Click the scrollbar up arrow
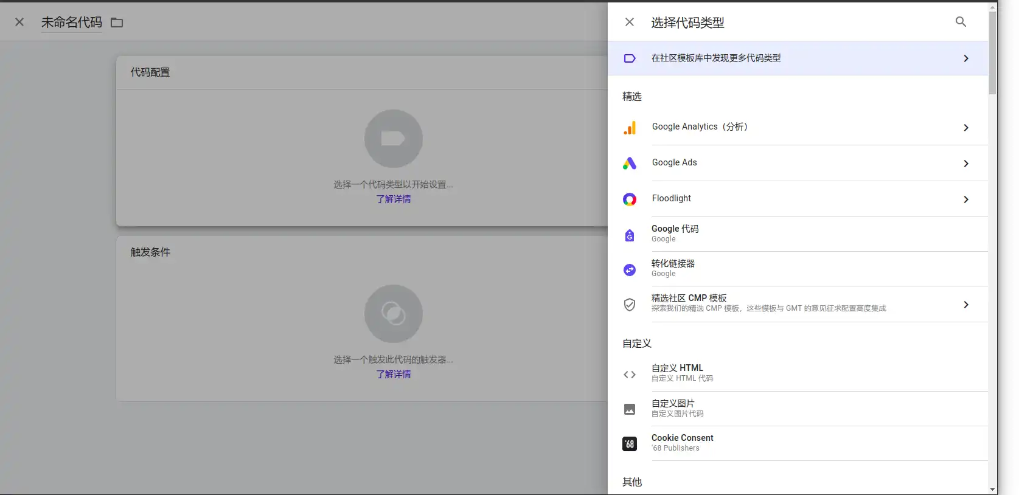 pyautogui.click(x=993, y=7)
